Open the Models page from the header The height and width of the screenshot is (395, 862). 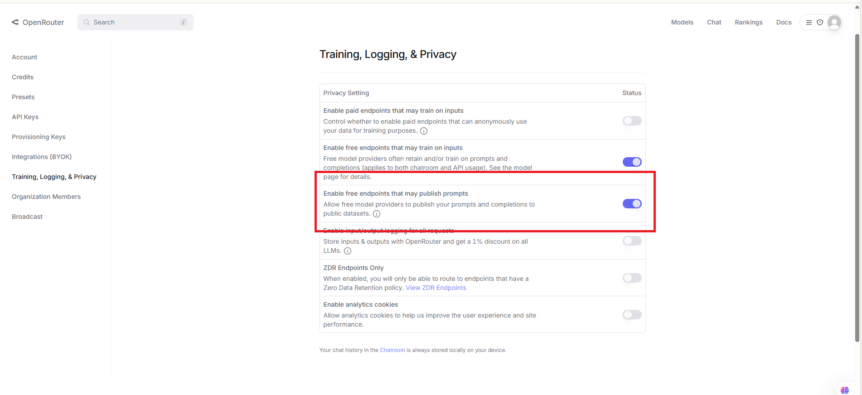pyautogui.click(x=682, y=22)
